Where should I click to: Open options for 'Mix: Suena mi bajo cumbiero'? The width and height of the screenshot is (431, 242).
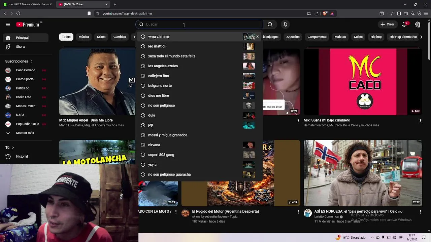pos(420,120)
